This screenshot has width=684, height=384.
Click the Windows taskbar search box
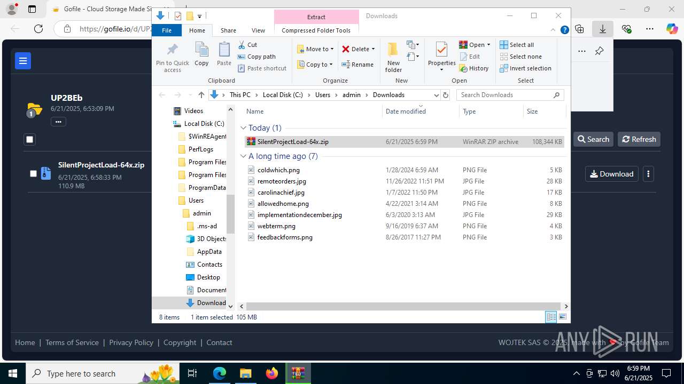coord(102,373)
